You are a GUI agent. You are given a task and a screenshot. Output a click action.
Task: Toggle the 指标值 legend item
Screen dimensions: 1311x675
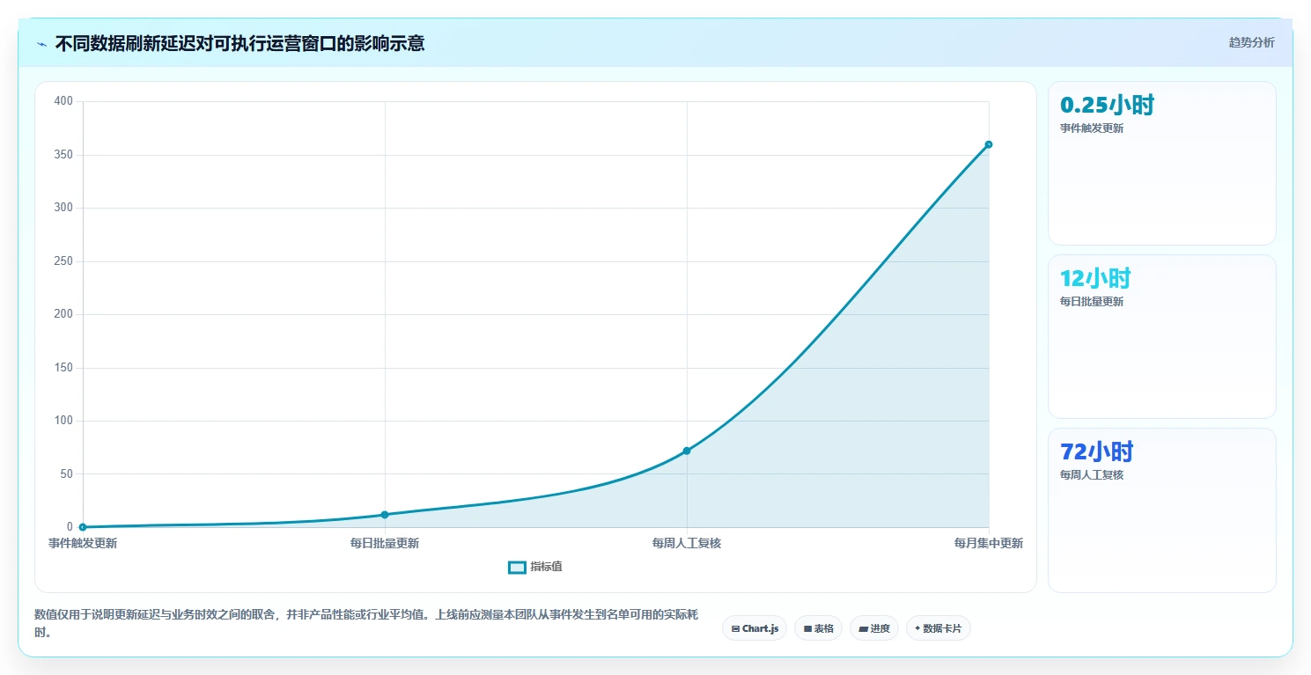point(535,567)
